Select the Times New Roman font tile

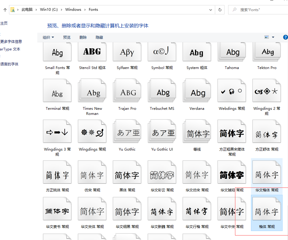92,93
